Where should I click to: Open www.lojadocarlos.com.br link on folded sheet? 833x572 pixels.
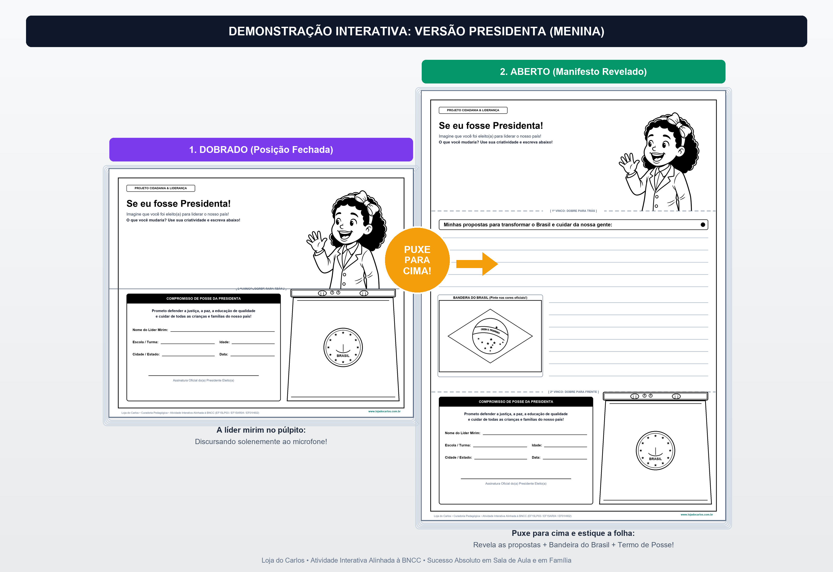pos(384,411)
